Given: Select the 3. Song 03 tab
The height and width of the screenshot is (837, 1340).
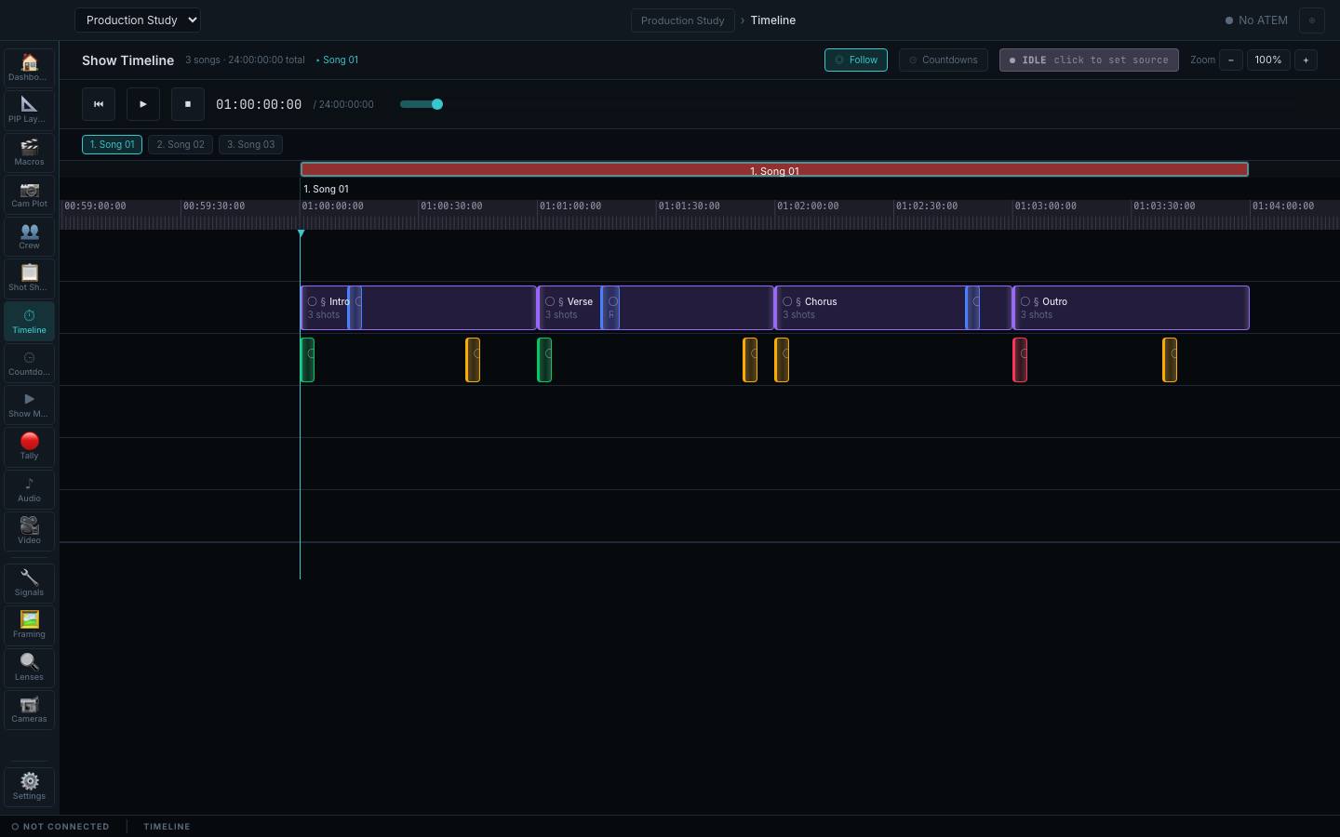Looking at the screenshot, I should pyautogui.click(x=251, y=144).
